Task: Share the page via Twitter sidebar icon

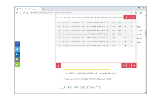Action: click(x=17, y=49)
